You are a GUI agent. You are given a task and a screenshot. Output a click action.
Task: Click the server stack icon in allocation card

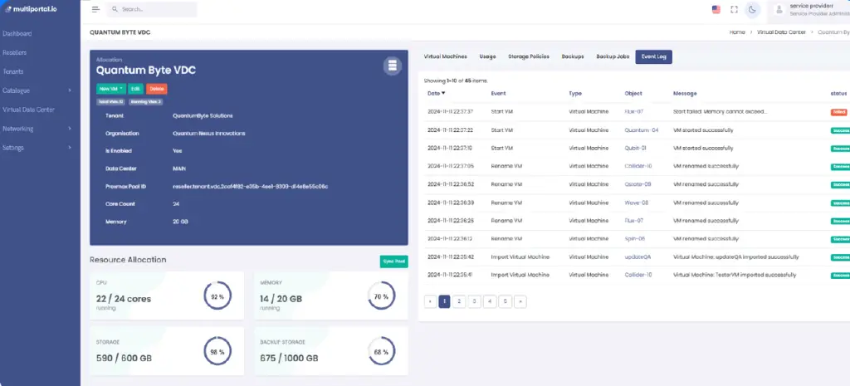pos(393,66)
